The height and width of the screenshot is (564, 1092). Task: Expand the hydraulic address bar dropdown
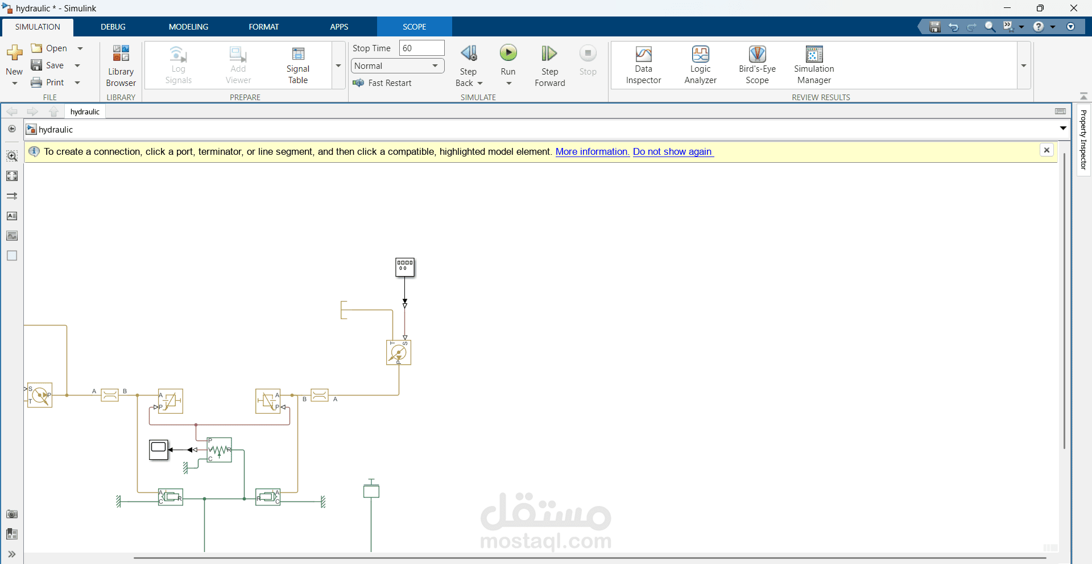coord(1063,129)
